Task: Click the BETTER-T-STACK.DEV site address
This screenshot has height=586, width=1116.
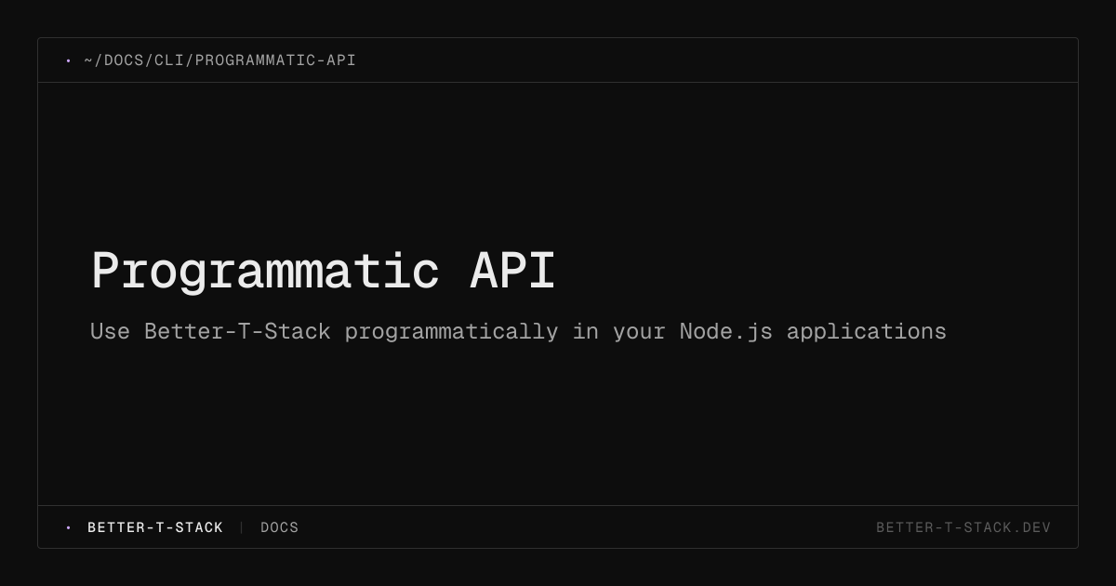Action: coord(963,527)
